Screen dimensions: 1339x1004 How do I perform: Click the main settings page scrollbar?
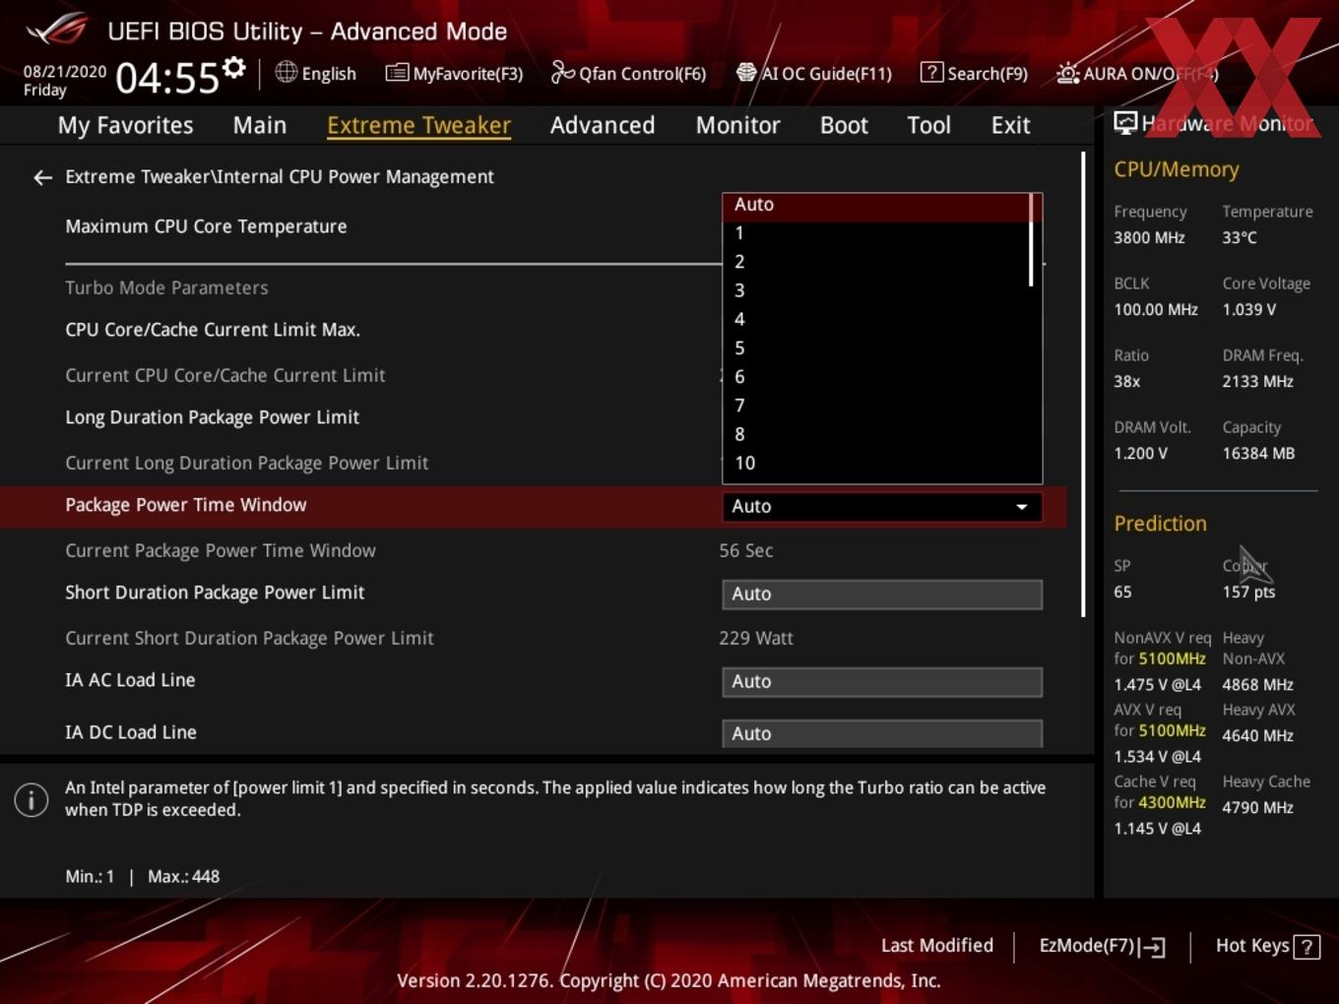[1083, 384]
